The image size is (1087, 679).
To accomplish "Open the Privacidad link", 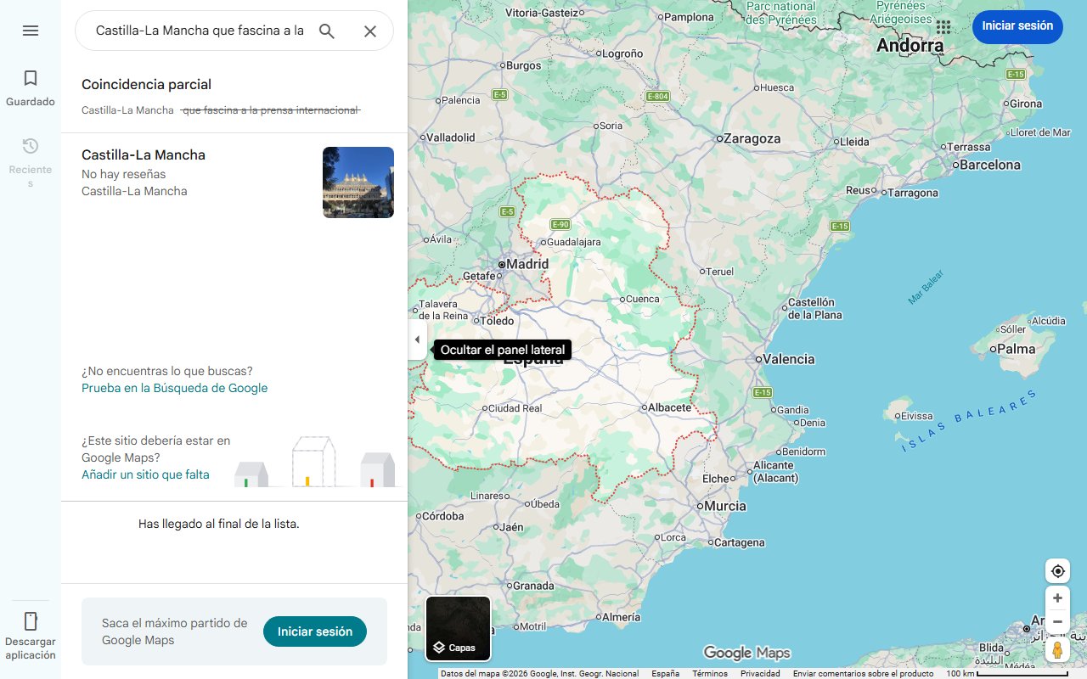I will (x=760, y=672).
